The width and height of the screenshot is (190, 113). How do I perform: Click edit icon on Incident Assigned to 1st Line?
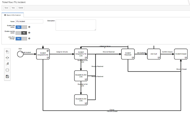[86, 58]
